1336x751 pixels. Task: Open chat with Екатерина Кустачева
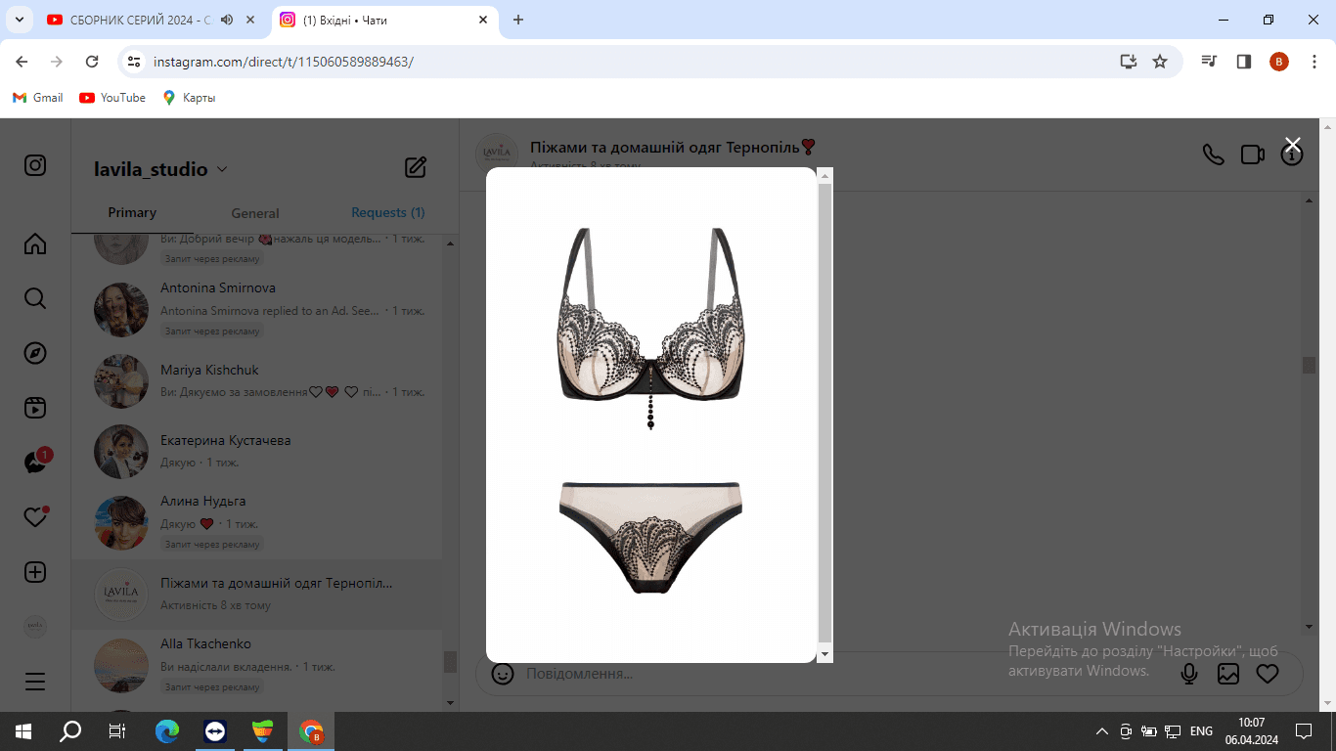(256, 452)
